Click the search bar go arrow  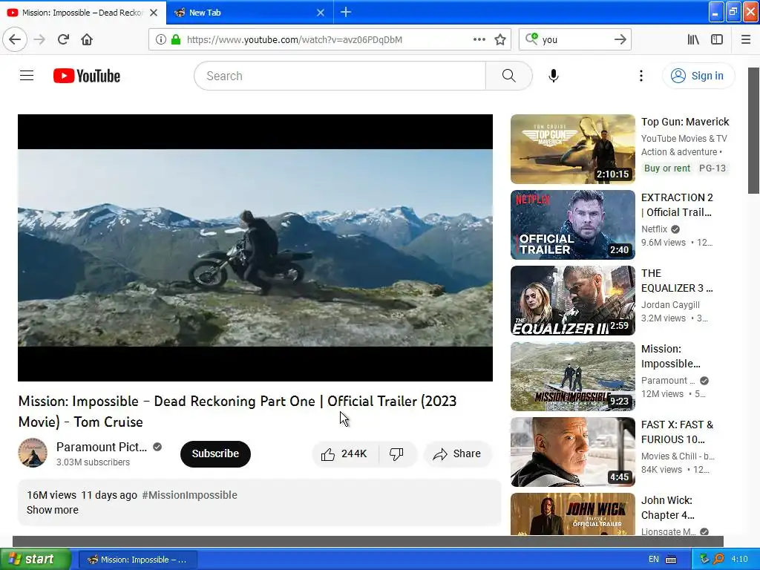click(x=620, y=39)
